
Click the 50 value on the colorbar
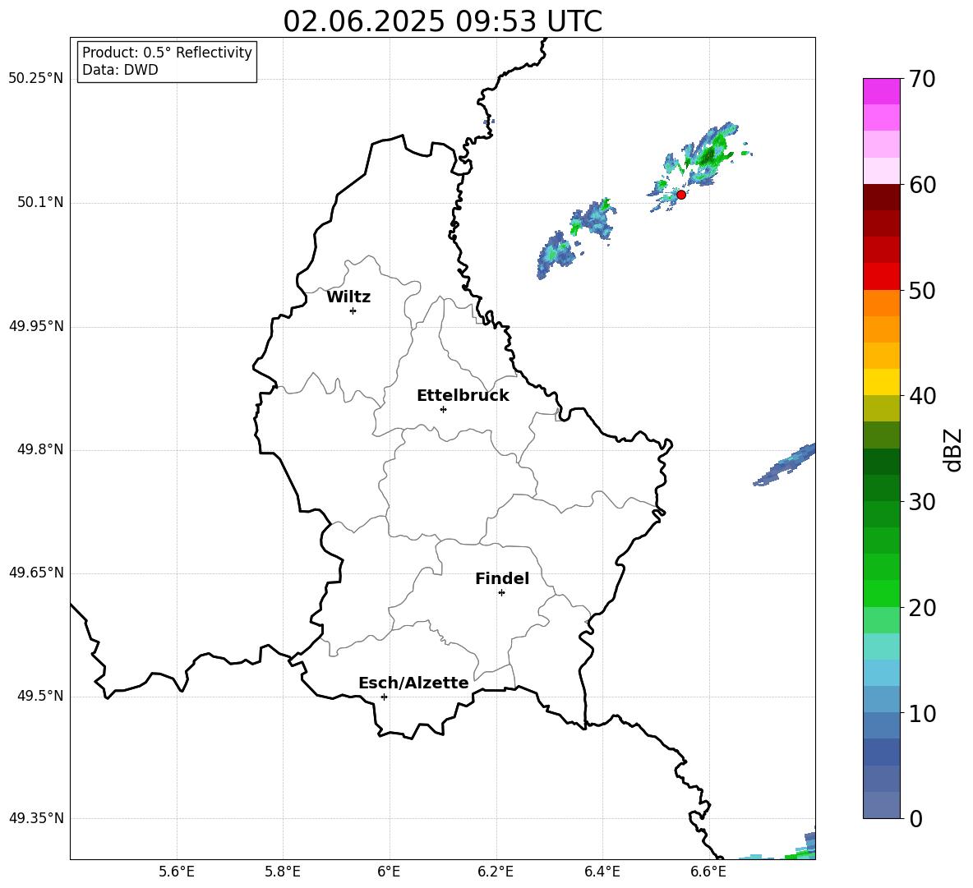coord(922,290)
